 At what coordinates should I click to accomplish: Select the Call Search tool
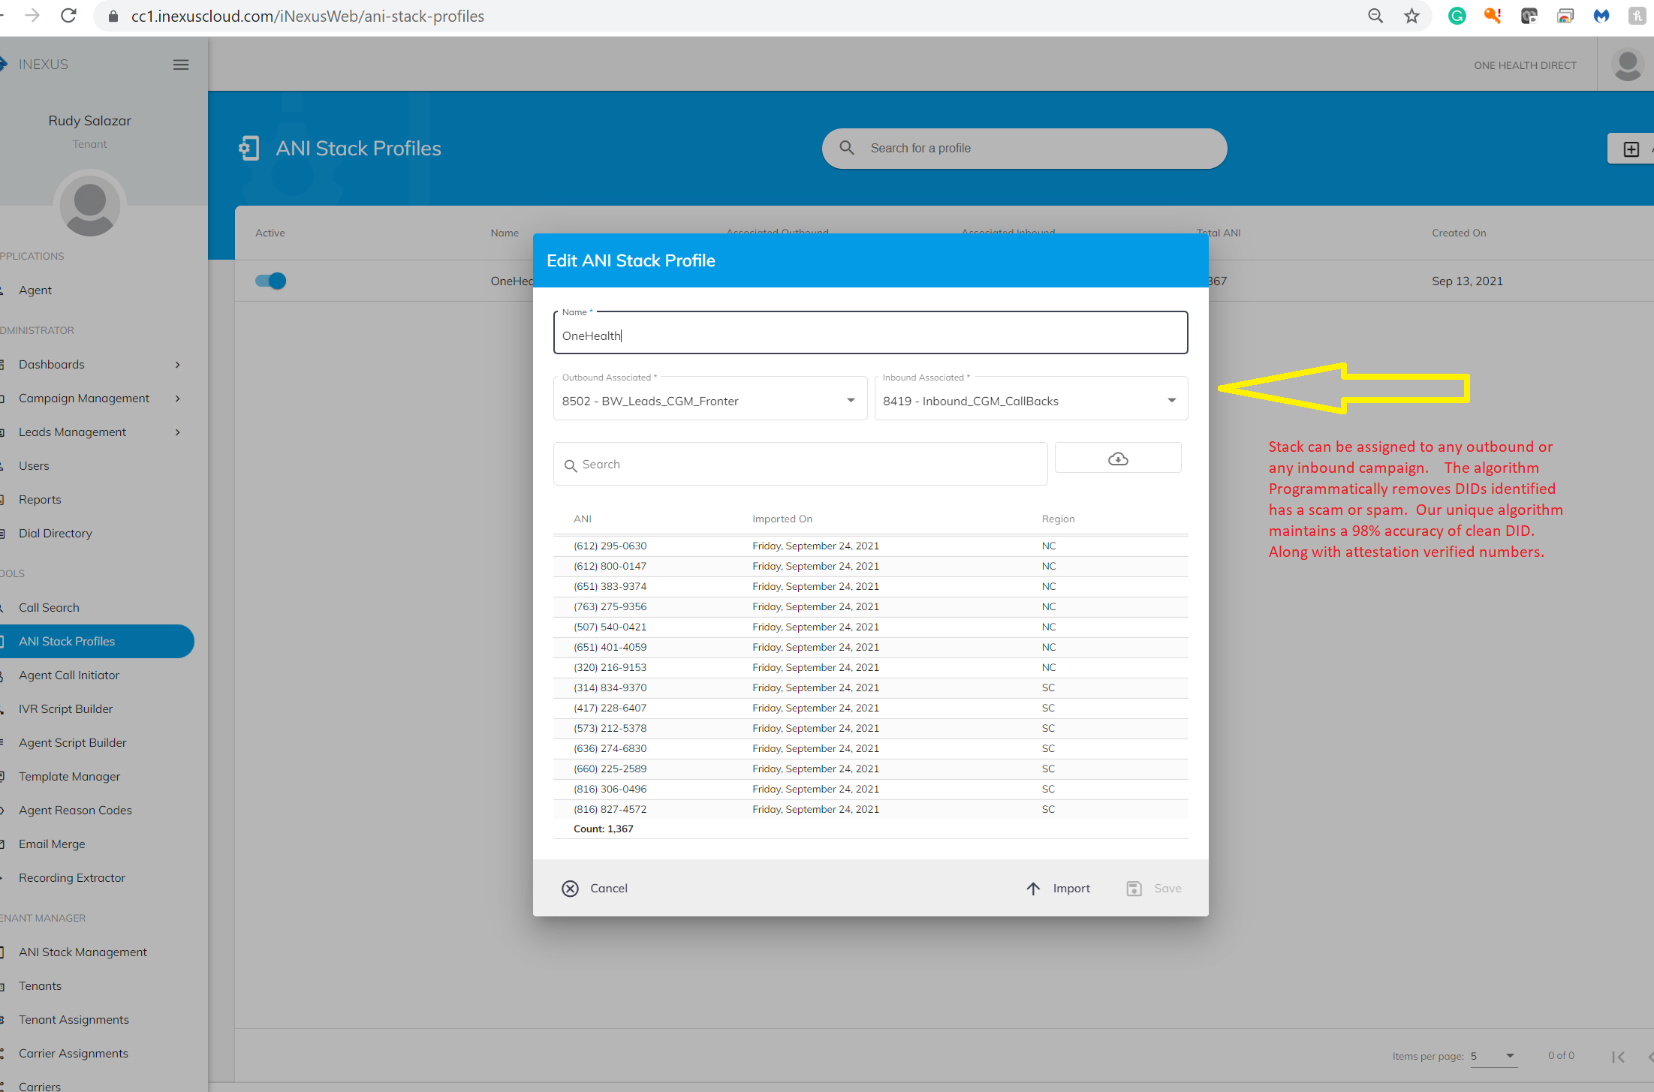point(49,607)
